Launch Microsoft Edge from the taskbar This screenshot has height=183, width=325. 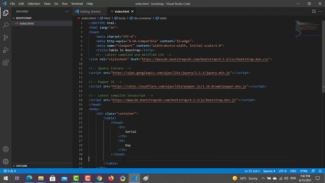(29, 178)
